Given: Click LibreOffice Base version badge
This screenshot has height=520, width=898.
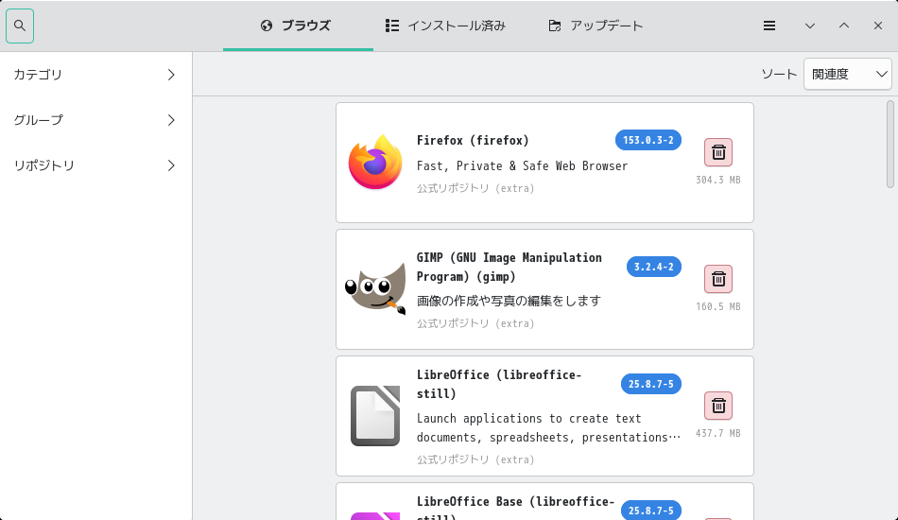Looking at the screenshot, I should click(651, 511).
